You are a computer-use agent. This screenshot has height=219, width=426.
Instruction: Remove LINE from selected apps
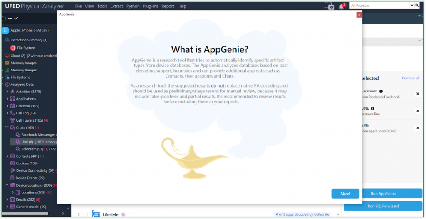click(x=418, y=111)
